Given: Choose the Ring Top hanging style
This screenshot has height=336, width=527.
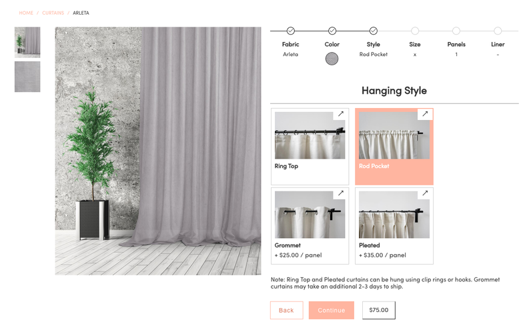Looking at the screenshot, I should point(310,147).
